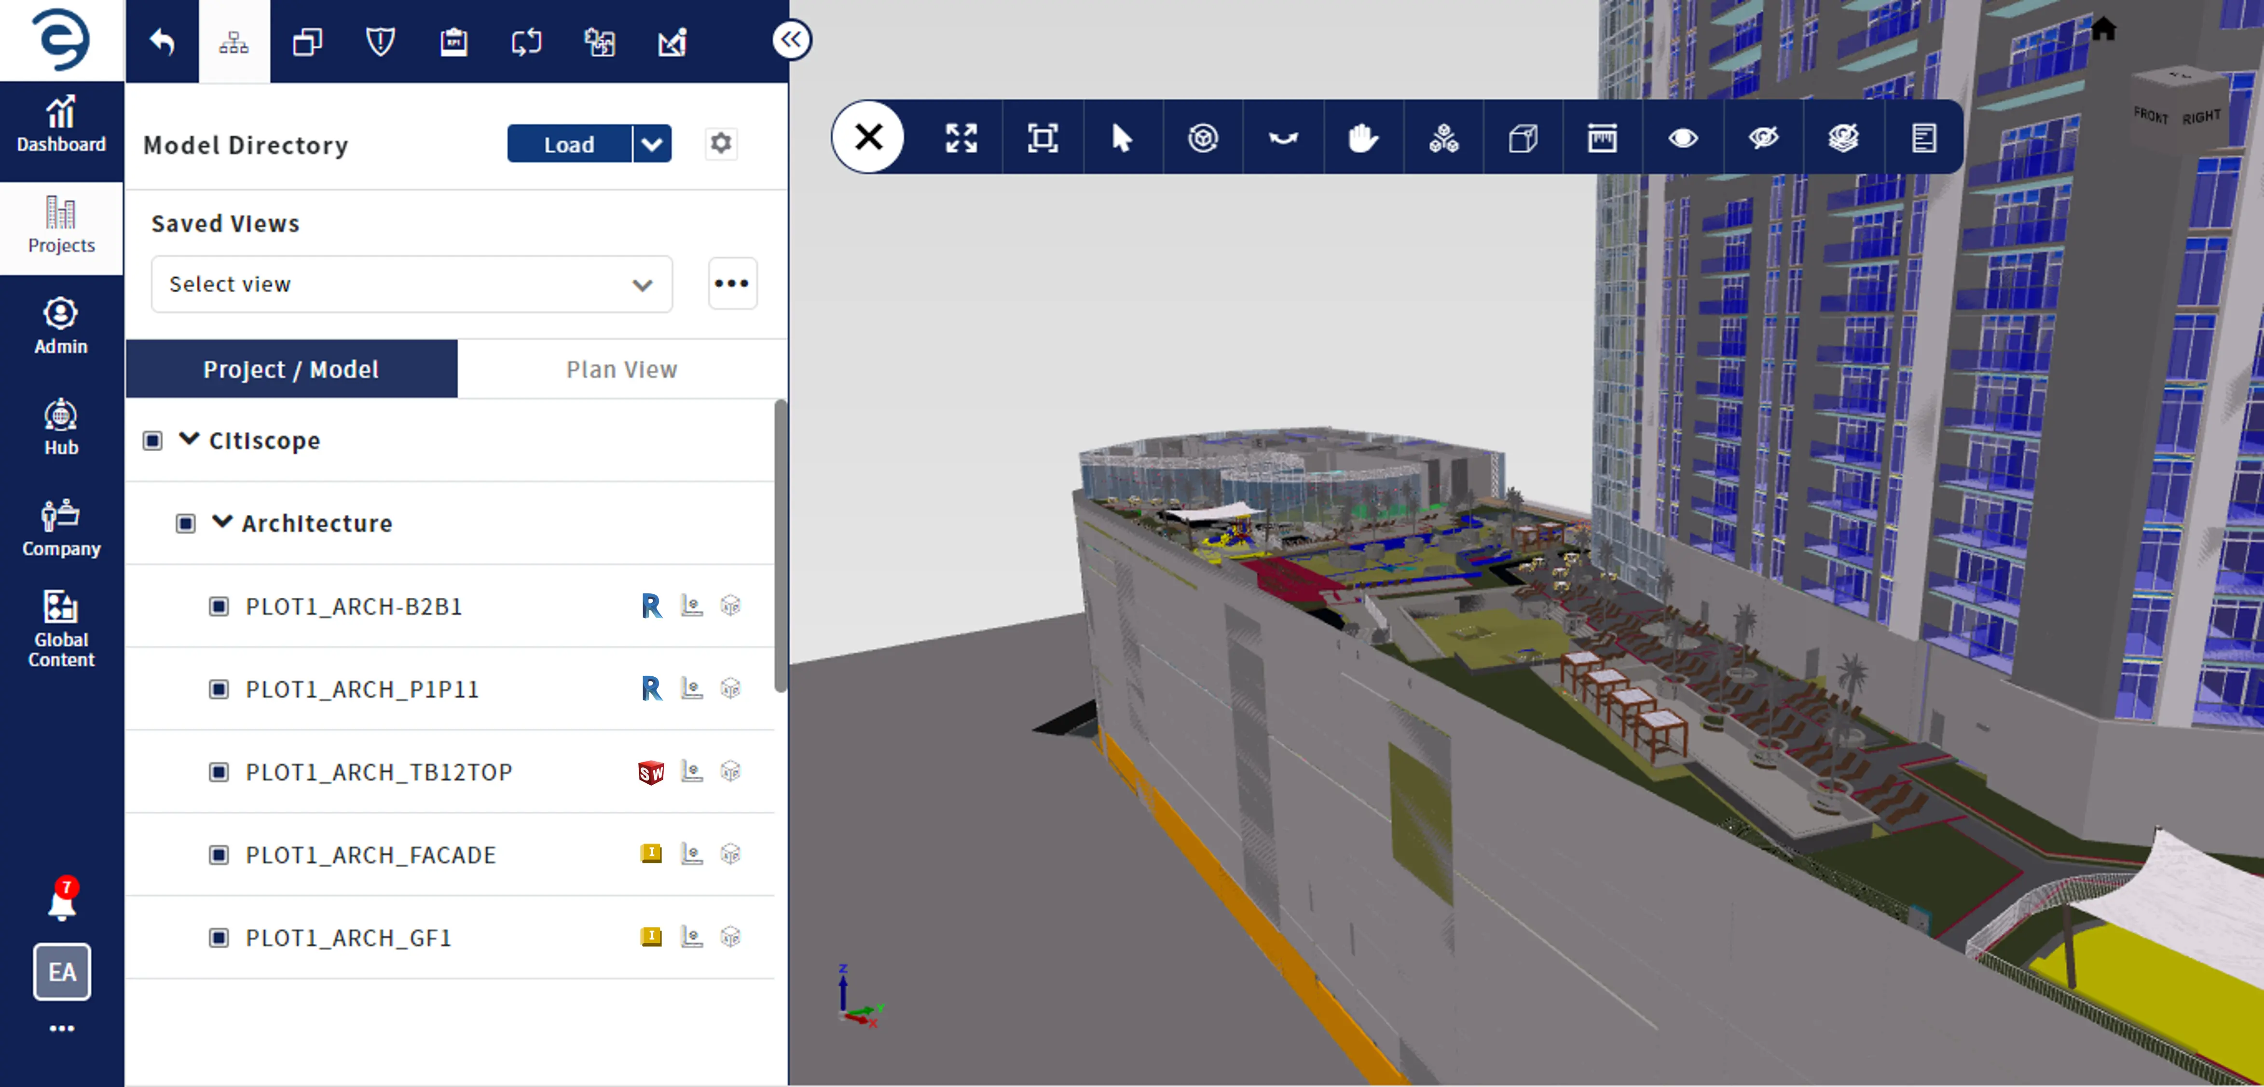Collapse the Architecture tree node
The height and width of the screenshot is (1087, 2264).
click(222, 522)
